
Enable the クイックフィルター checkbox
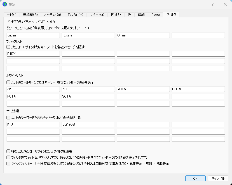[8, 164]
